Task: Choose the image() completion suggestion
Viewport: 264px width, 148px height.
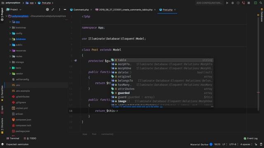Action: point(162,101)
